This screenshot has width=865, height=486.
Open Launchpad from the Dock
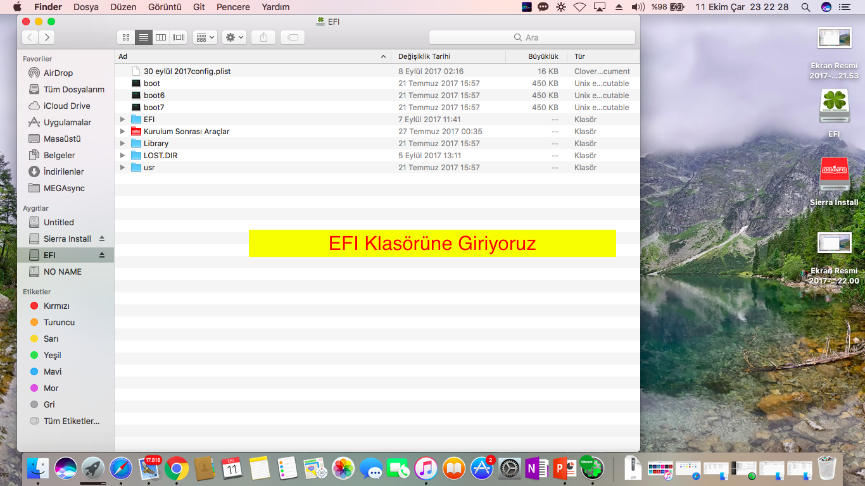pyautogui.click(x=93, y=469)
